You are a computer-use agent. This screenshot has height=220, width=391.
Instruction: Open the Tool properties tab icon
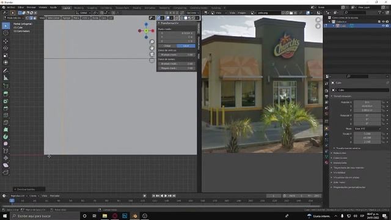(326, 84)
